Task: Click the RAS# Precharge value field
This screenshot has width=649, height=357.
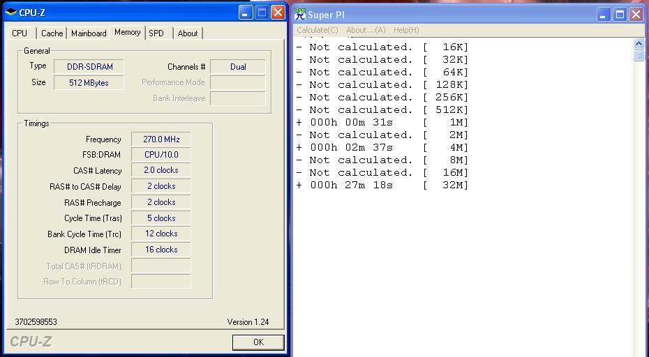Action: click(161, 202)
